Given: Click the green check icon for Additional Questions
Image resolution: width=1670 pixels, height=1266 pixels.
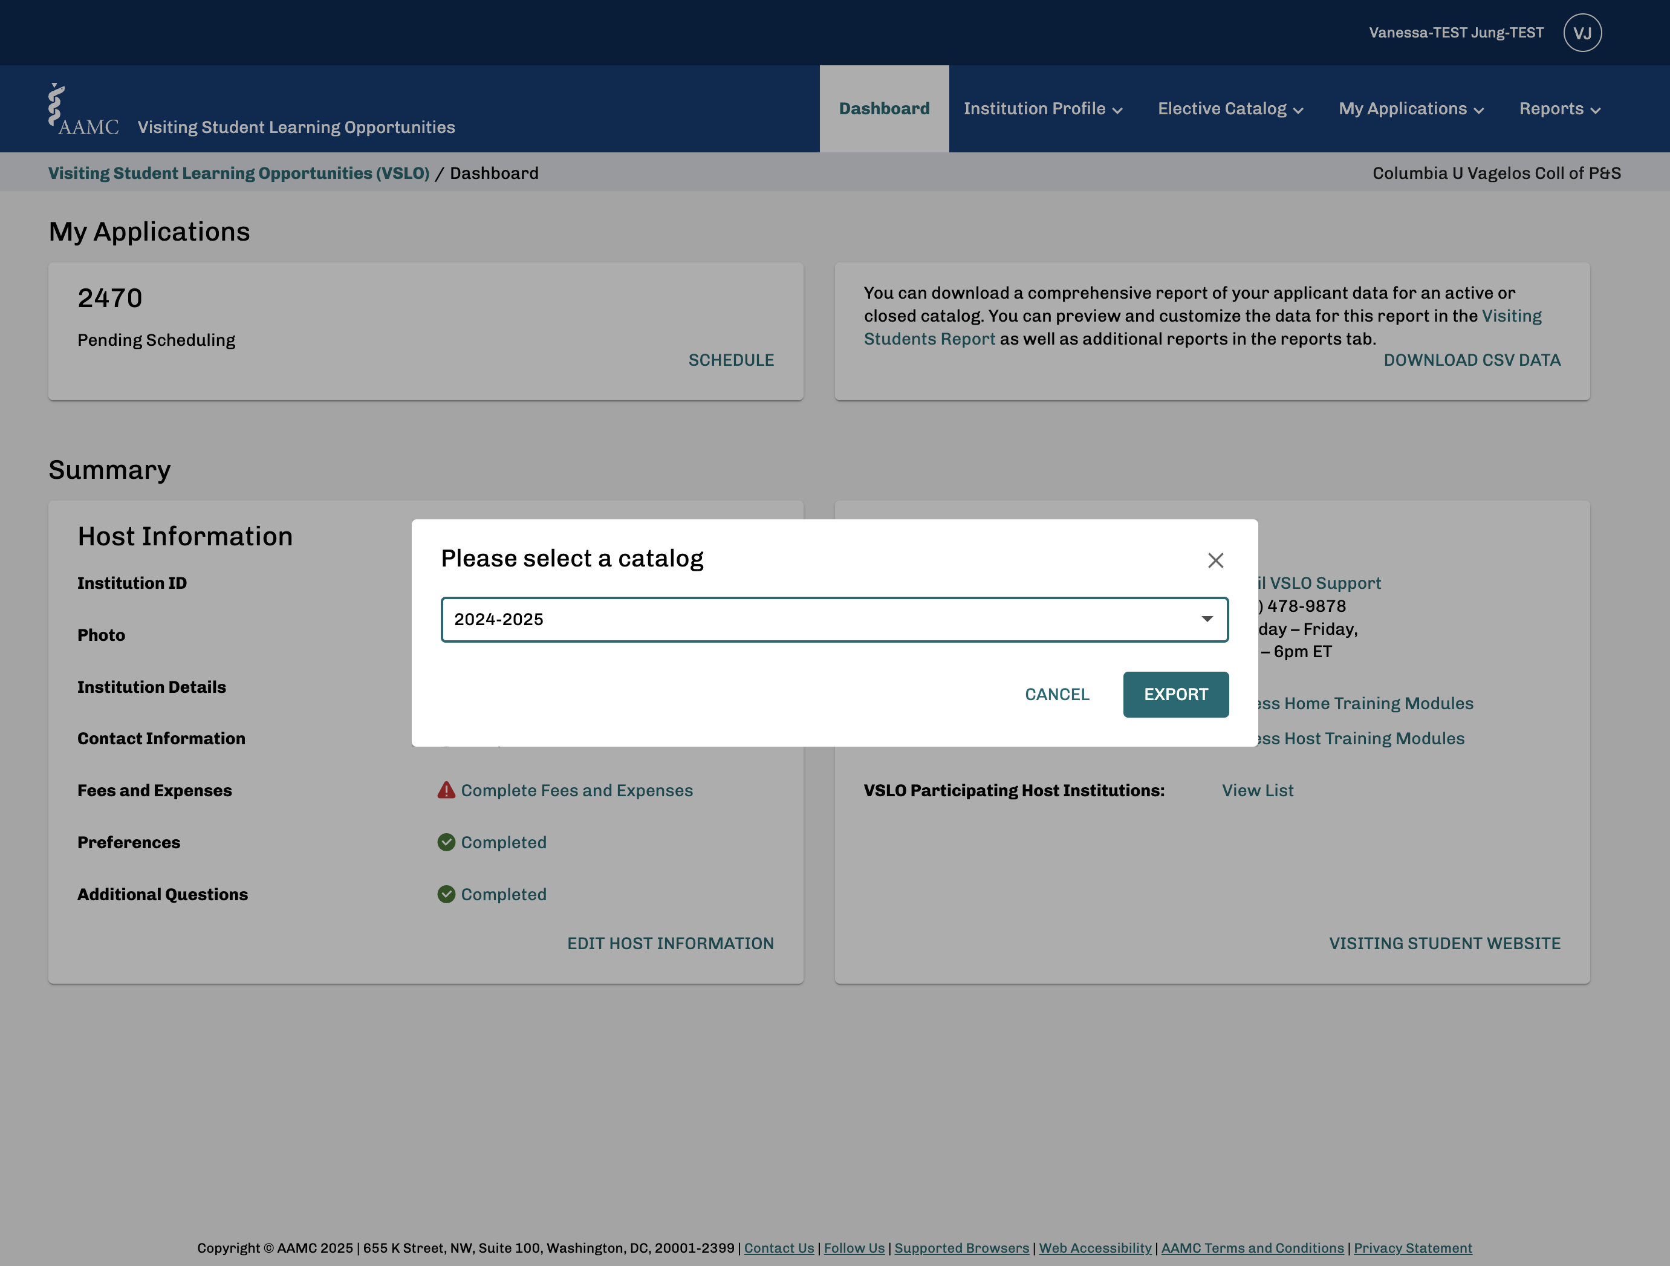Looking at the screenshot, I should [x=446, y=895].
